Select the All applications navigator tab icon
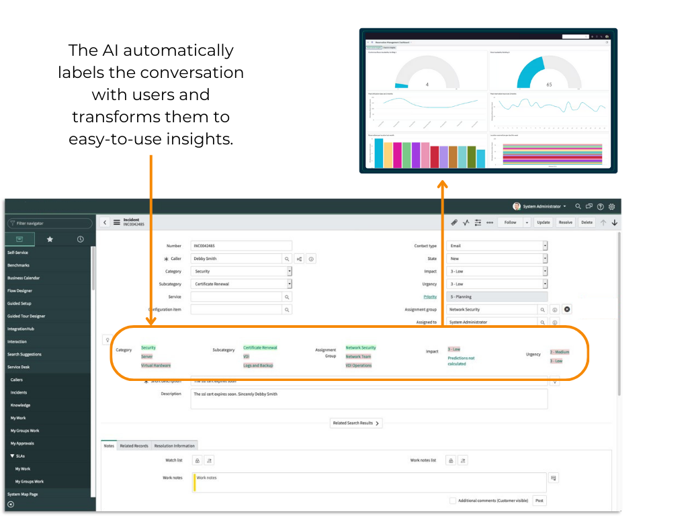The height and width of the screenshot is (516, 688). pos(19,239)
